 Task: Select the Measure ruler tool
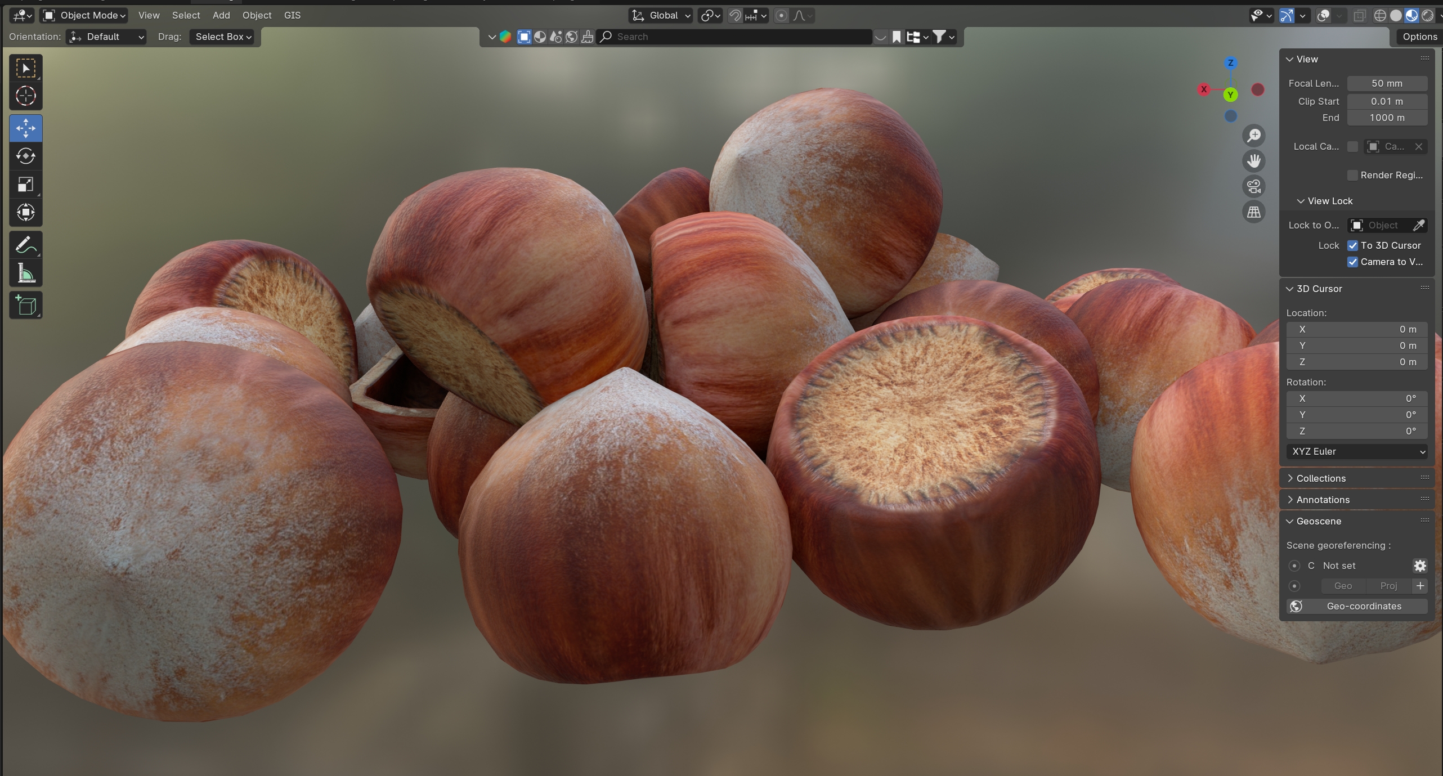point(25,274)
